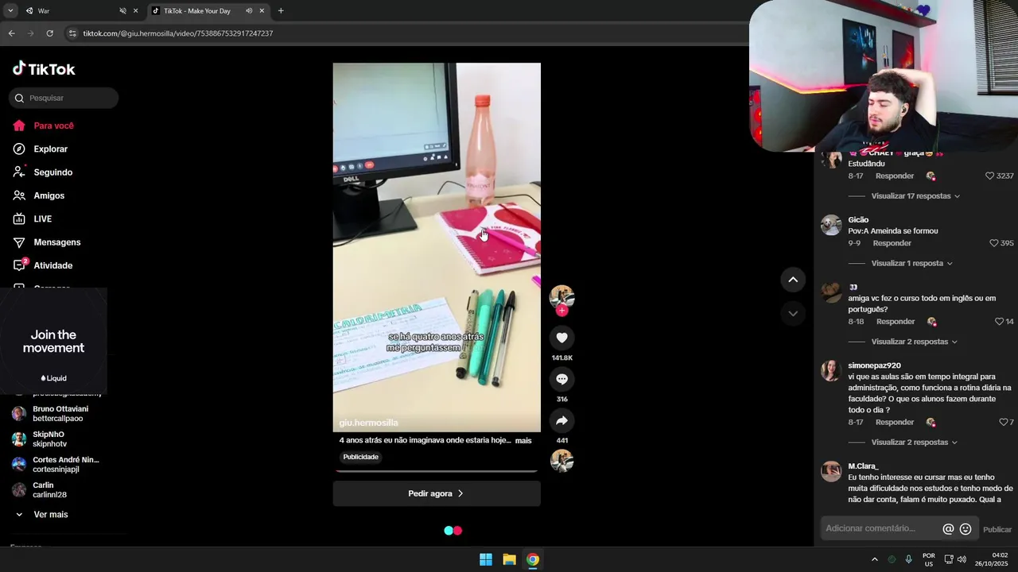Insert mention with @ icon
Screen dimensions: 1018x572
click(x=948, y=529)
